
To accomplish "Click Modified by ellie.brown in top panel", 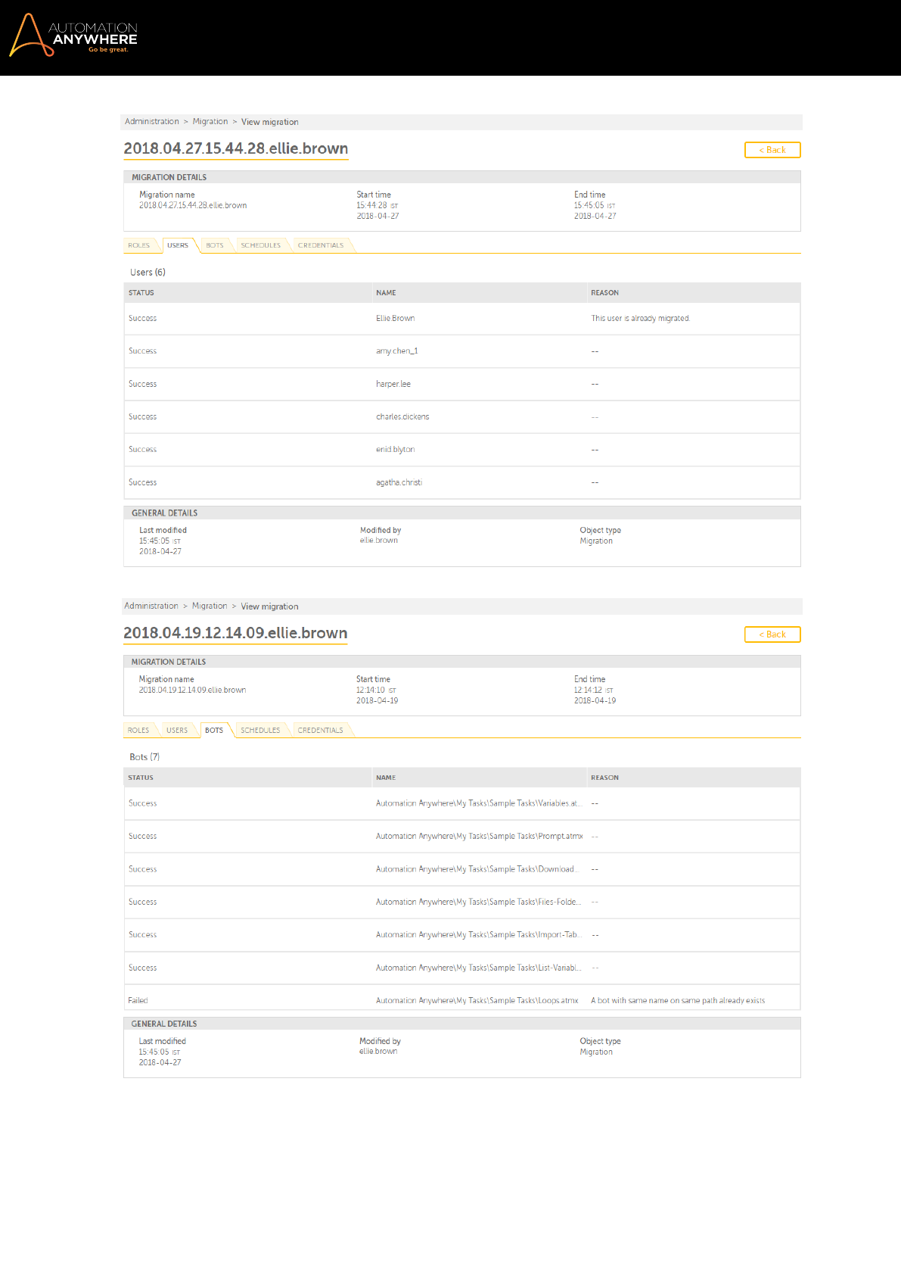I will [379, 541].
